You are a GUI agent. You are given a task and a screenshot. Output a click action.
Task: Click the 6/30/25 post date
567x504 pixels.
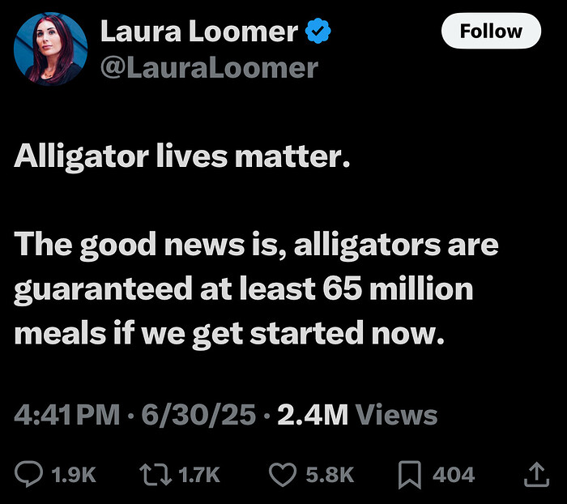click(x=198, y=414)
